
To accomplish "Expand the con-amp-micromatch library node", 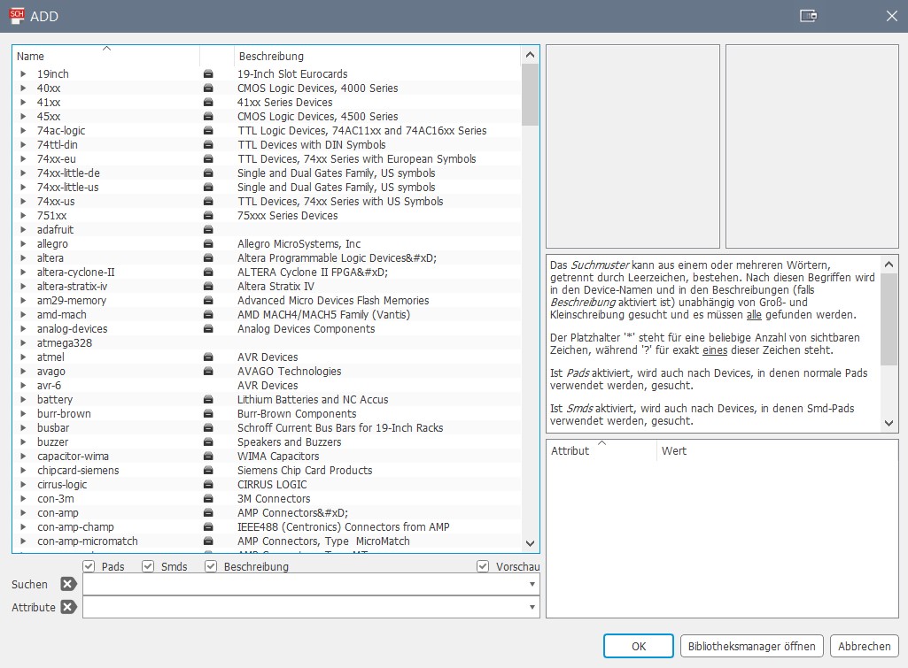I will point(23,541).
